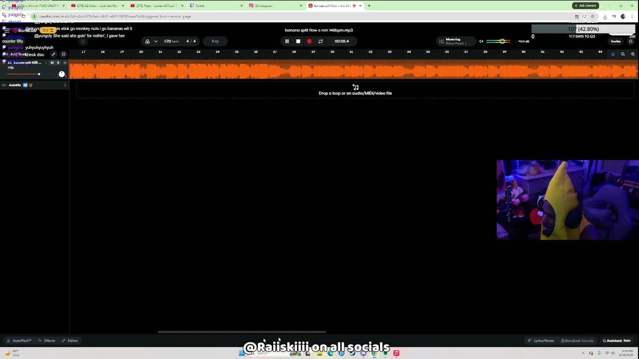Click bar 30 on the timeline ruler
Viewport: 639px width, 359px height.
[x=332, y=52]
